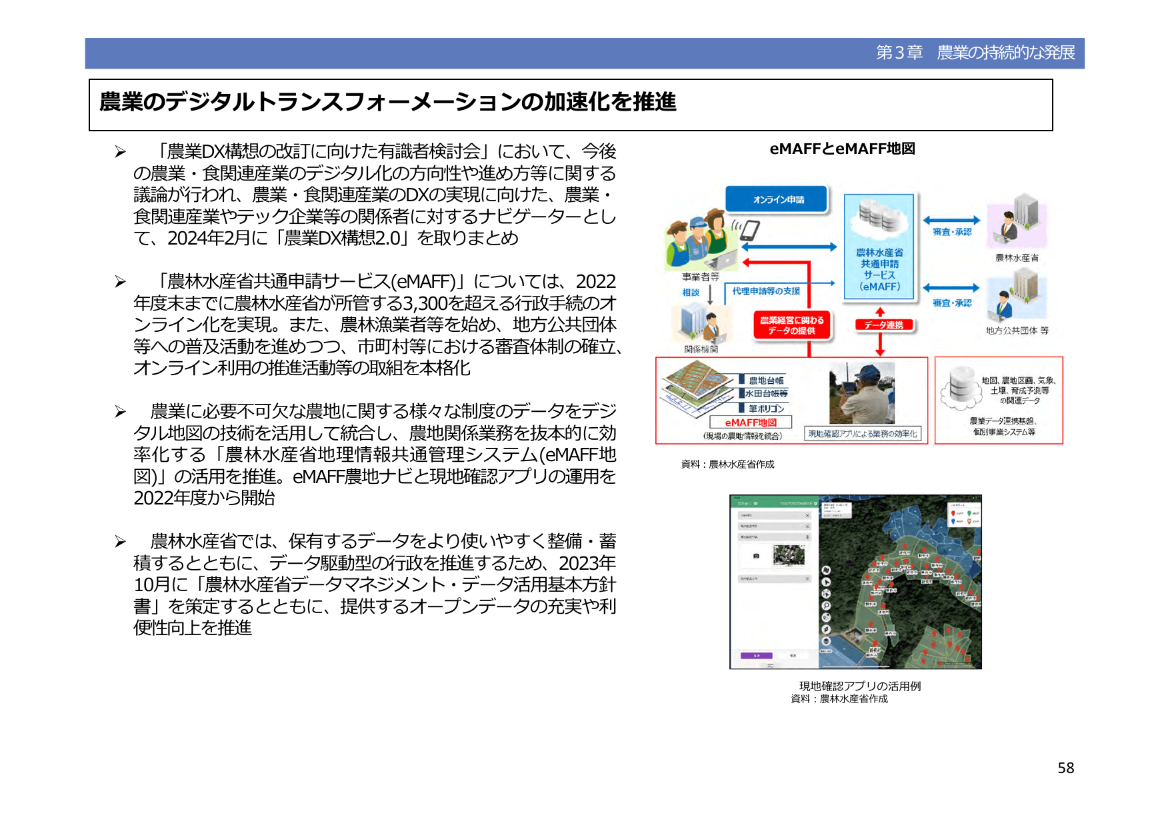Screen dimensions: 1170x827
Task: Click the blue オンライン申請 box
Action: pos(777,199)
